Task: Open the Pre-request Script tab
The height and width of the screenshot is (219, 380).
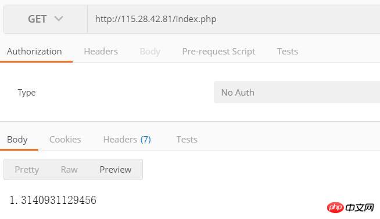Action: pyautogui.click(x=218, y=52)
